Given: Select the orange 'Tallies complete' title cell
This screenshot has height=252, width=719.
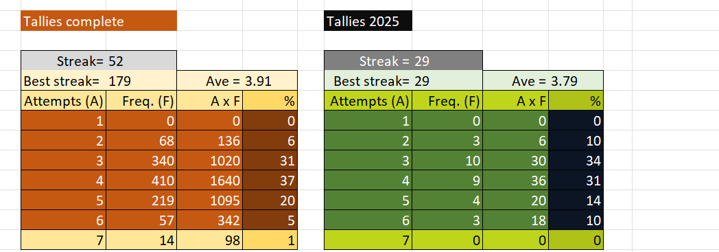Looking at the screenshot, I should (x=99, y=21).
